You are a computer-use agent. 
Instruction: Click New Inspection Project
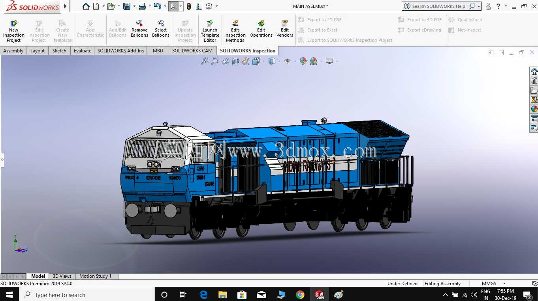click(x=14, y=31)
